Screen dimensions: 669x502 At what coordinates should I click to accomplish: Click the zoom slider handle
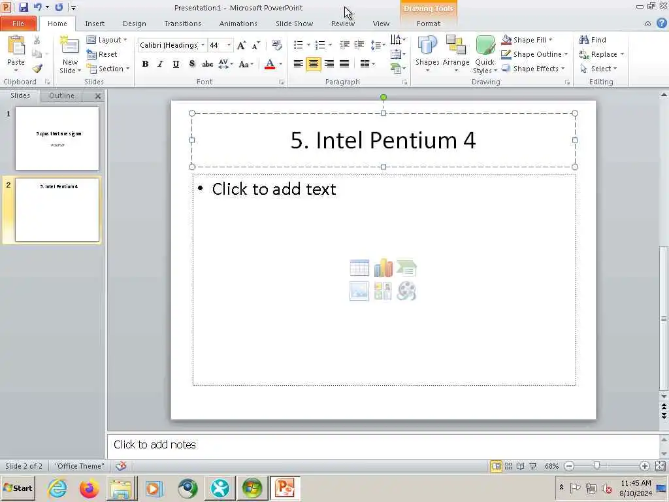click(x=596, y=466)
